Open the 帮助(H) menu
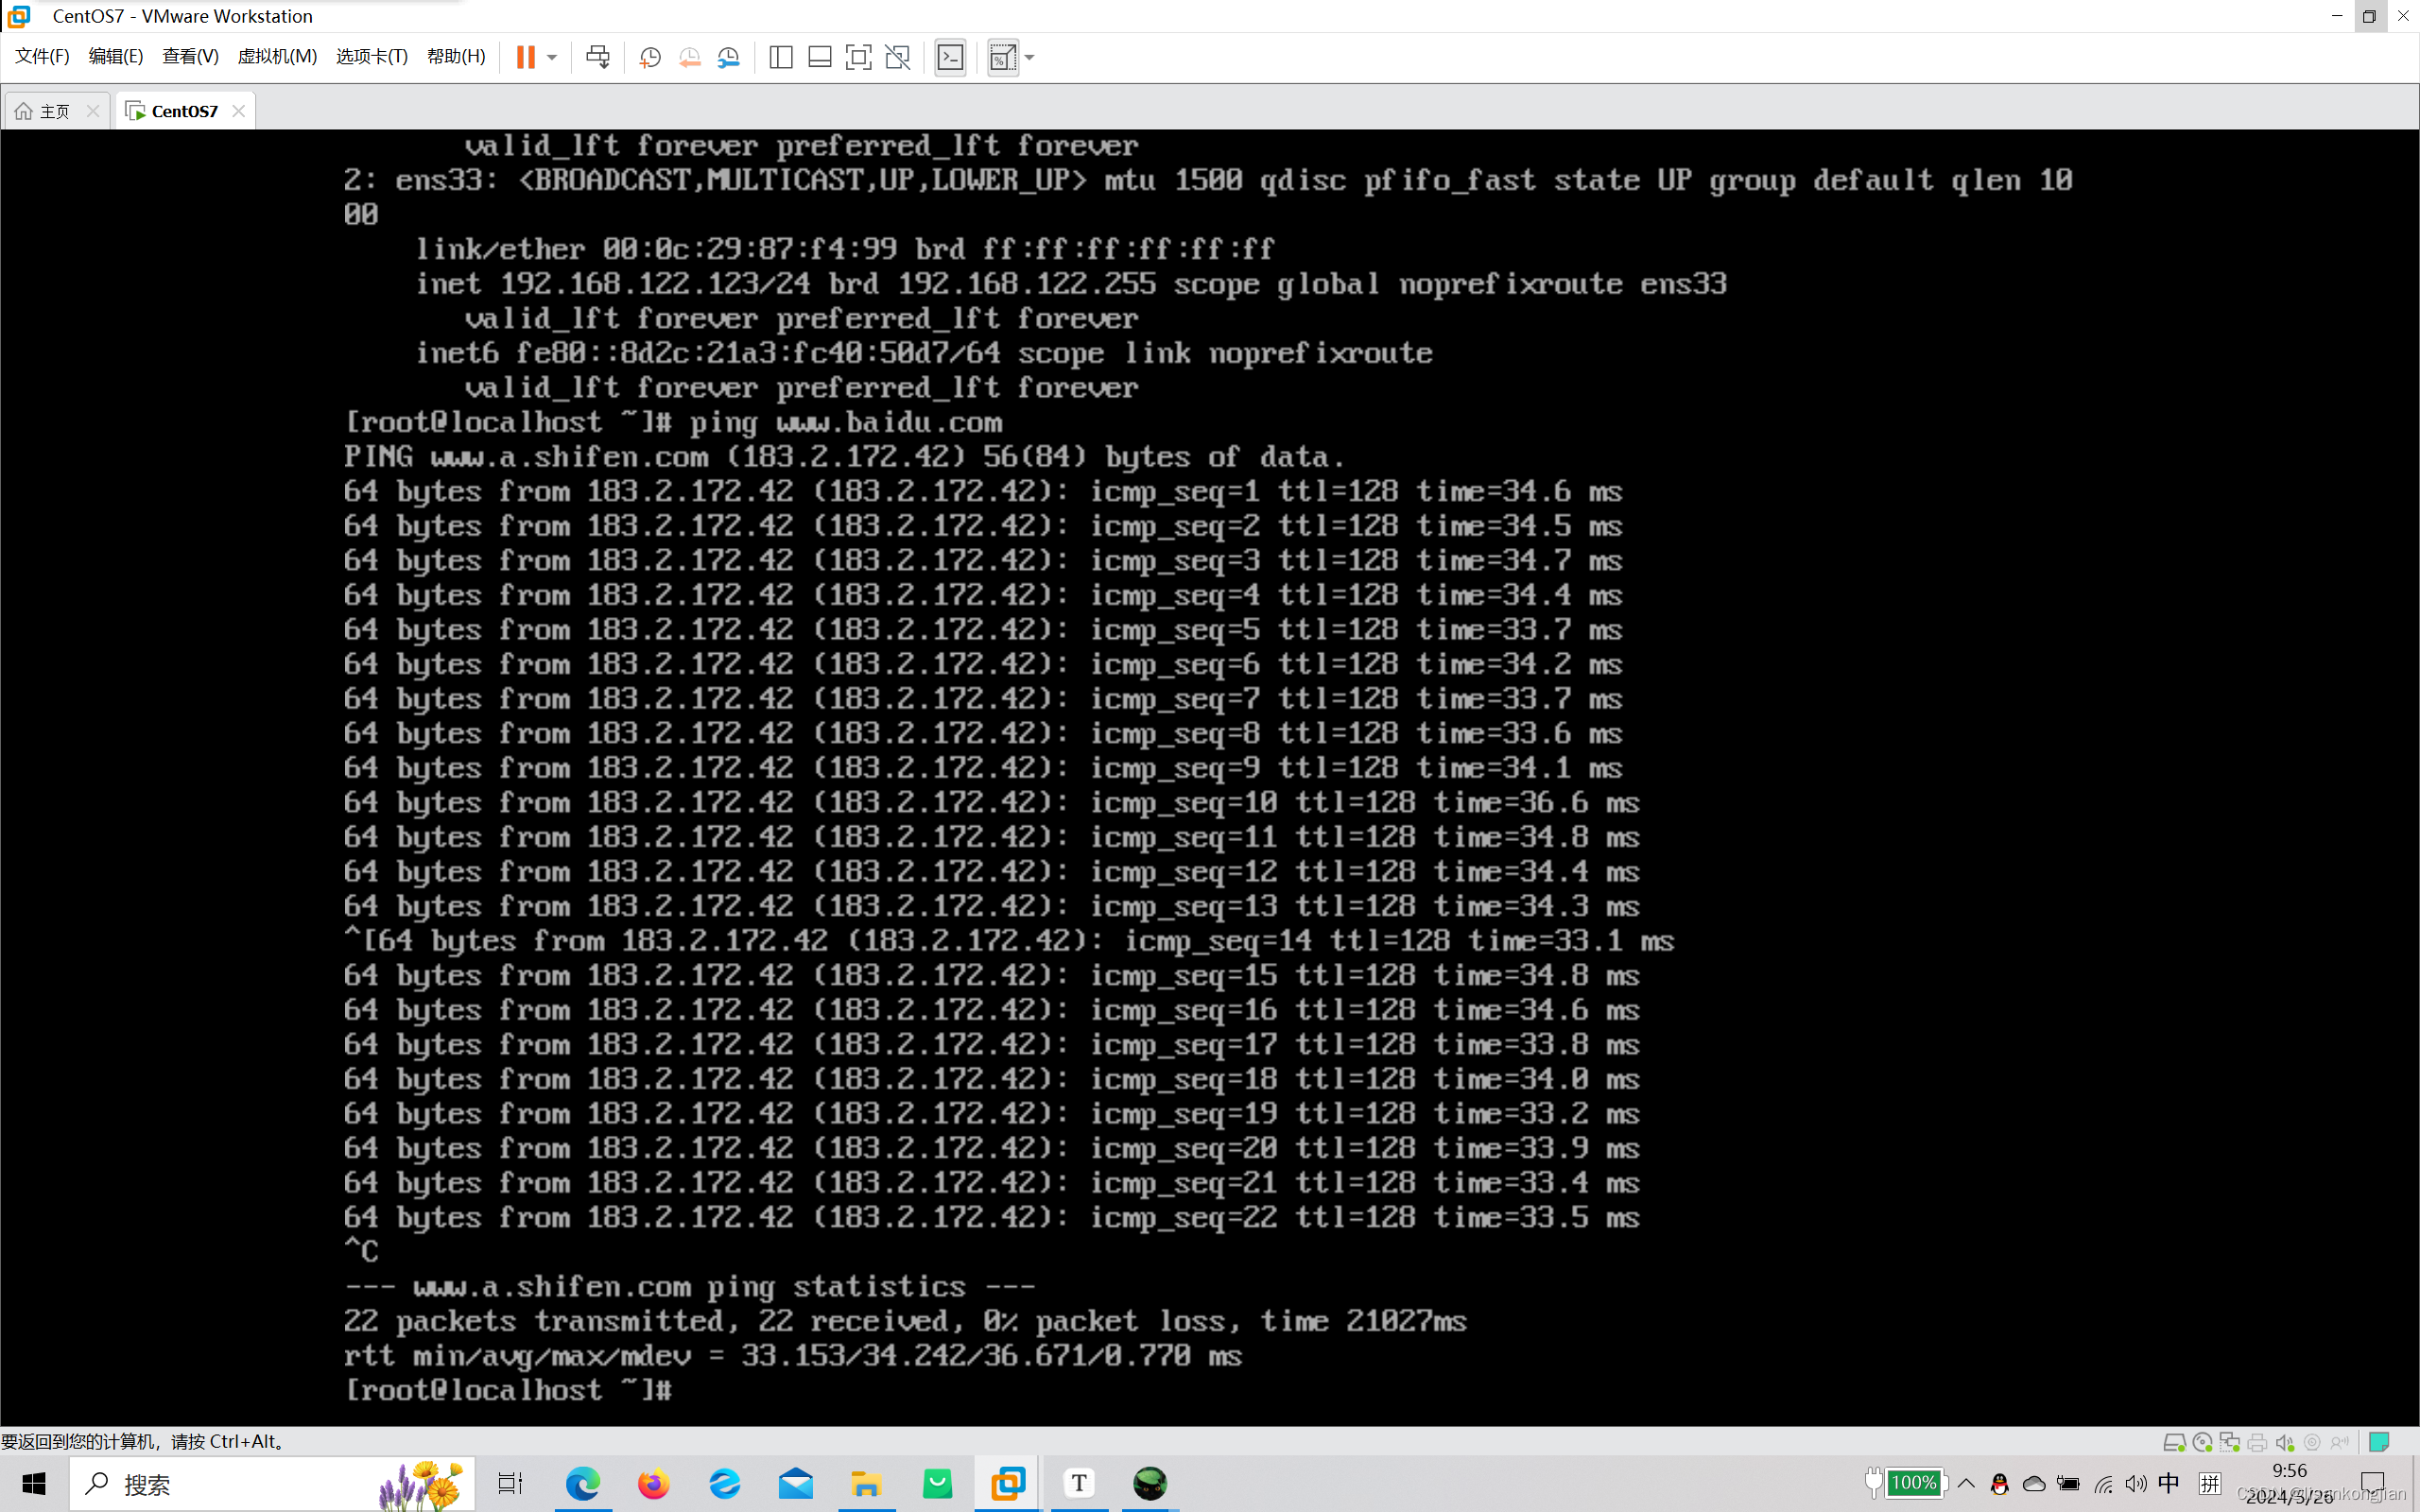 point(456,56)
